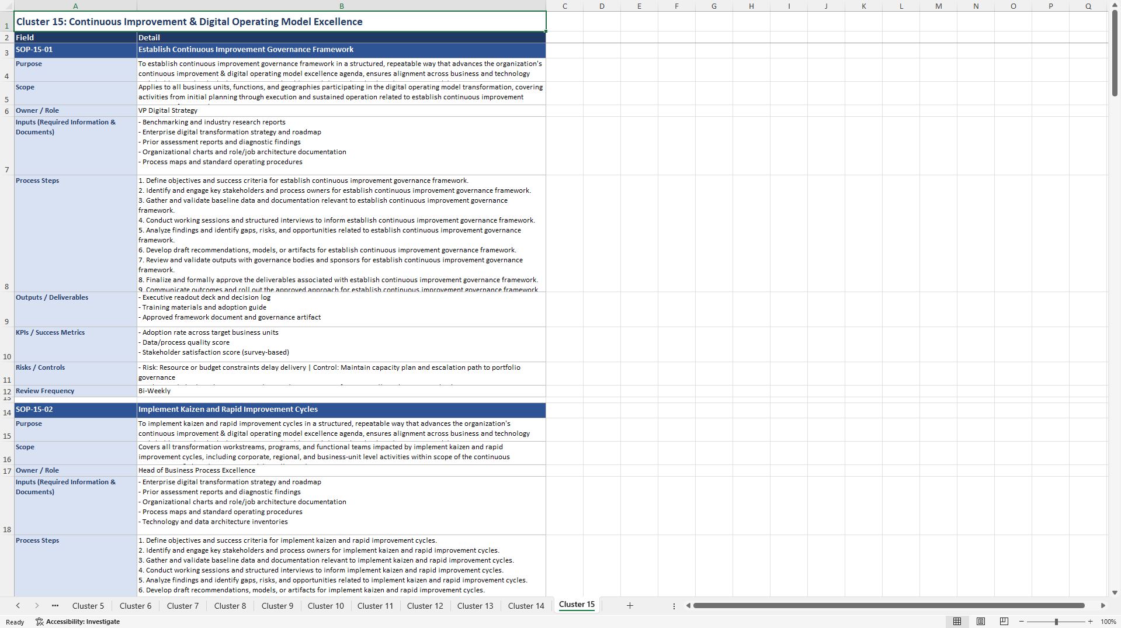
Task: Select the active Cluster 15 tab
Action: [x=577, y=605]
